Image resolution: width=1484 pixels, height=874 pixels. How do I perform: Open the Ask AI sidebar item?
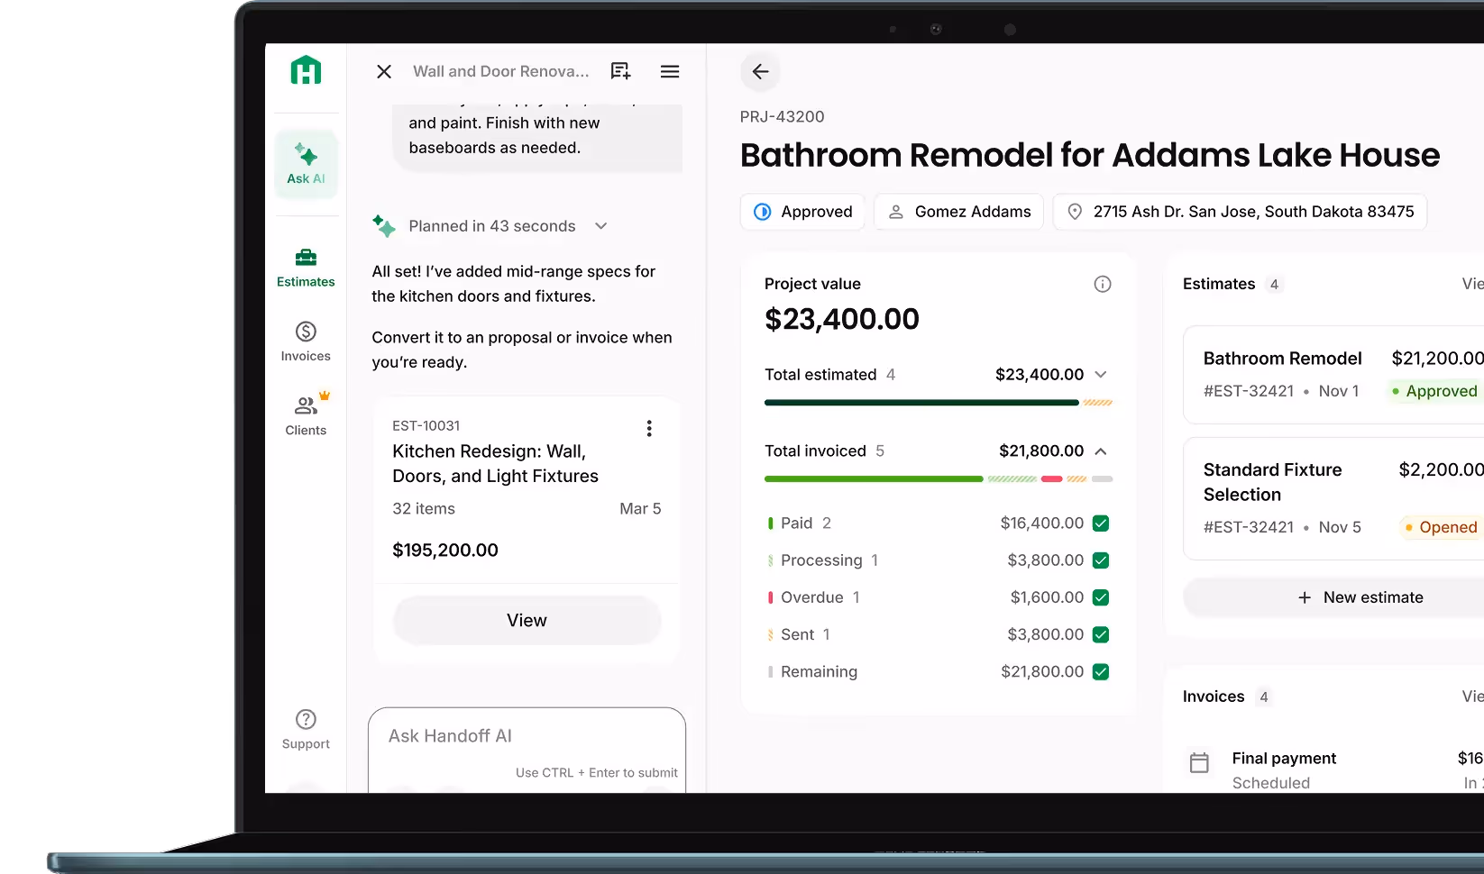click(307, 164)
